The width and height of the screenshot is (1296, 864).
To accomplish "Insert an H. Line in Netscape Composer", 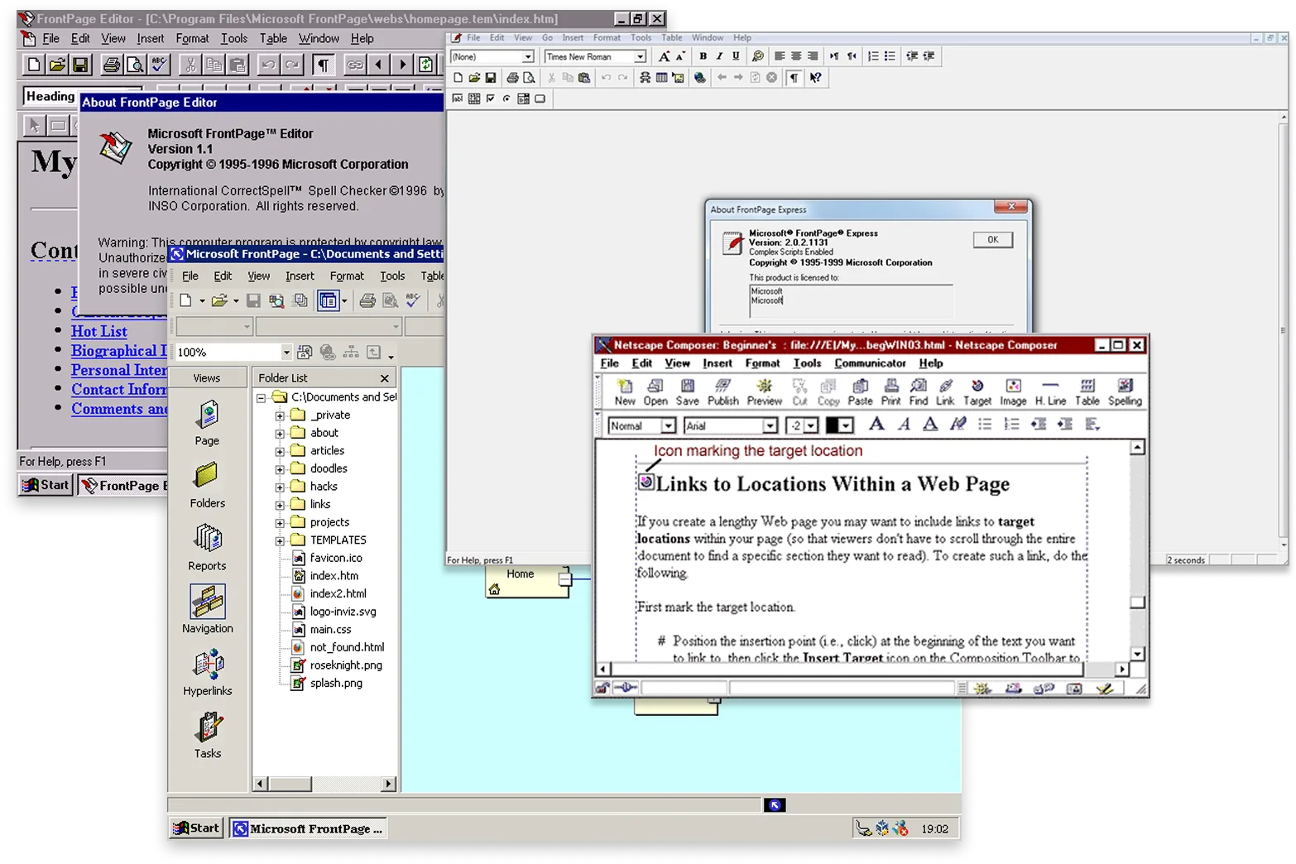I will 1050,392.
